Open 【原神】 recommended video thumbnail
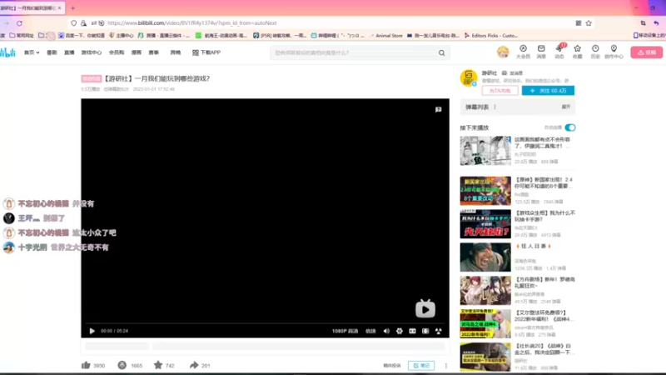The width and height of the screenshot is (666, 375). coord(485,191)
